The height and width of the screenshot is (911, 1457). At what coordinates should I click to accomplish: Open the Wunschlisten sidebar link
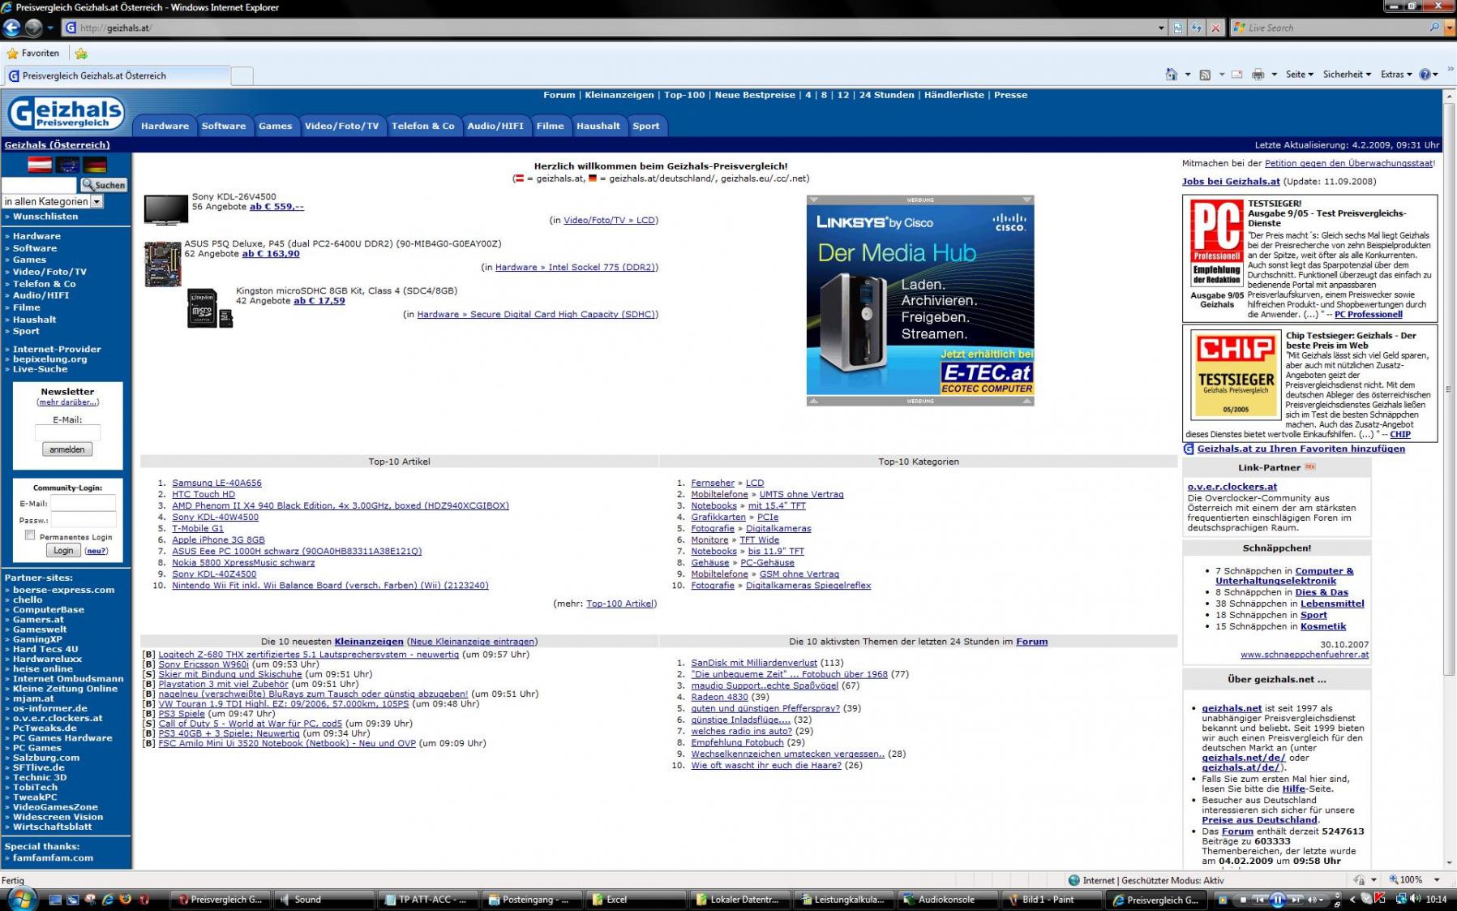[45, 217]
